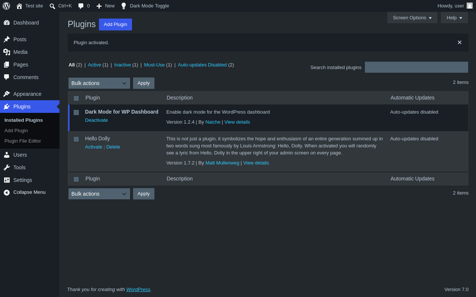Open the Naiche author link
This screenshot has width=476, height=297.
[213, 122]
